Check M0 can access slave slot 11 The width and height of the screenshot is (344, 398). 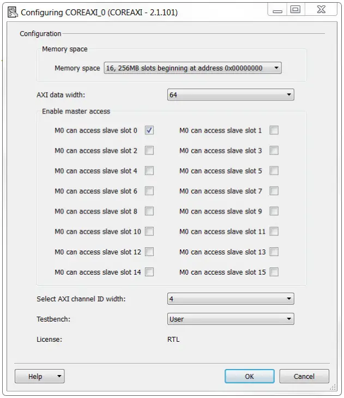point(274,231)
